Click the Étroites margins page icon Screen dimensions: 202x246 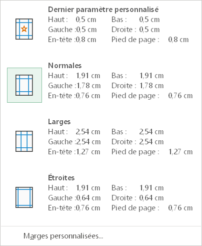(x=24, y=197)
